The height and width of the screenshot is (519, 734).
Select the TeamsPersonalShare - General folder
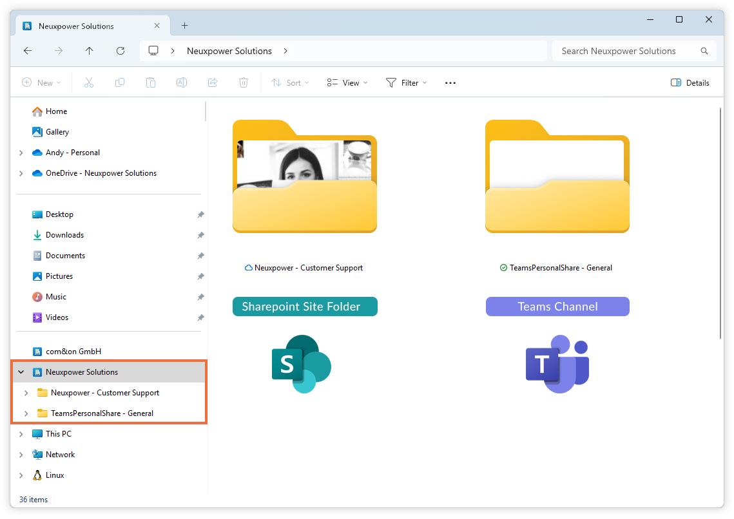(557, 176)
